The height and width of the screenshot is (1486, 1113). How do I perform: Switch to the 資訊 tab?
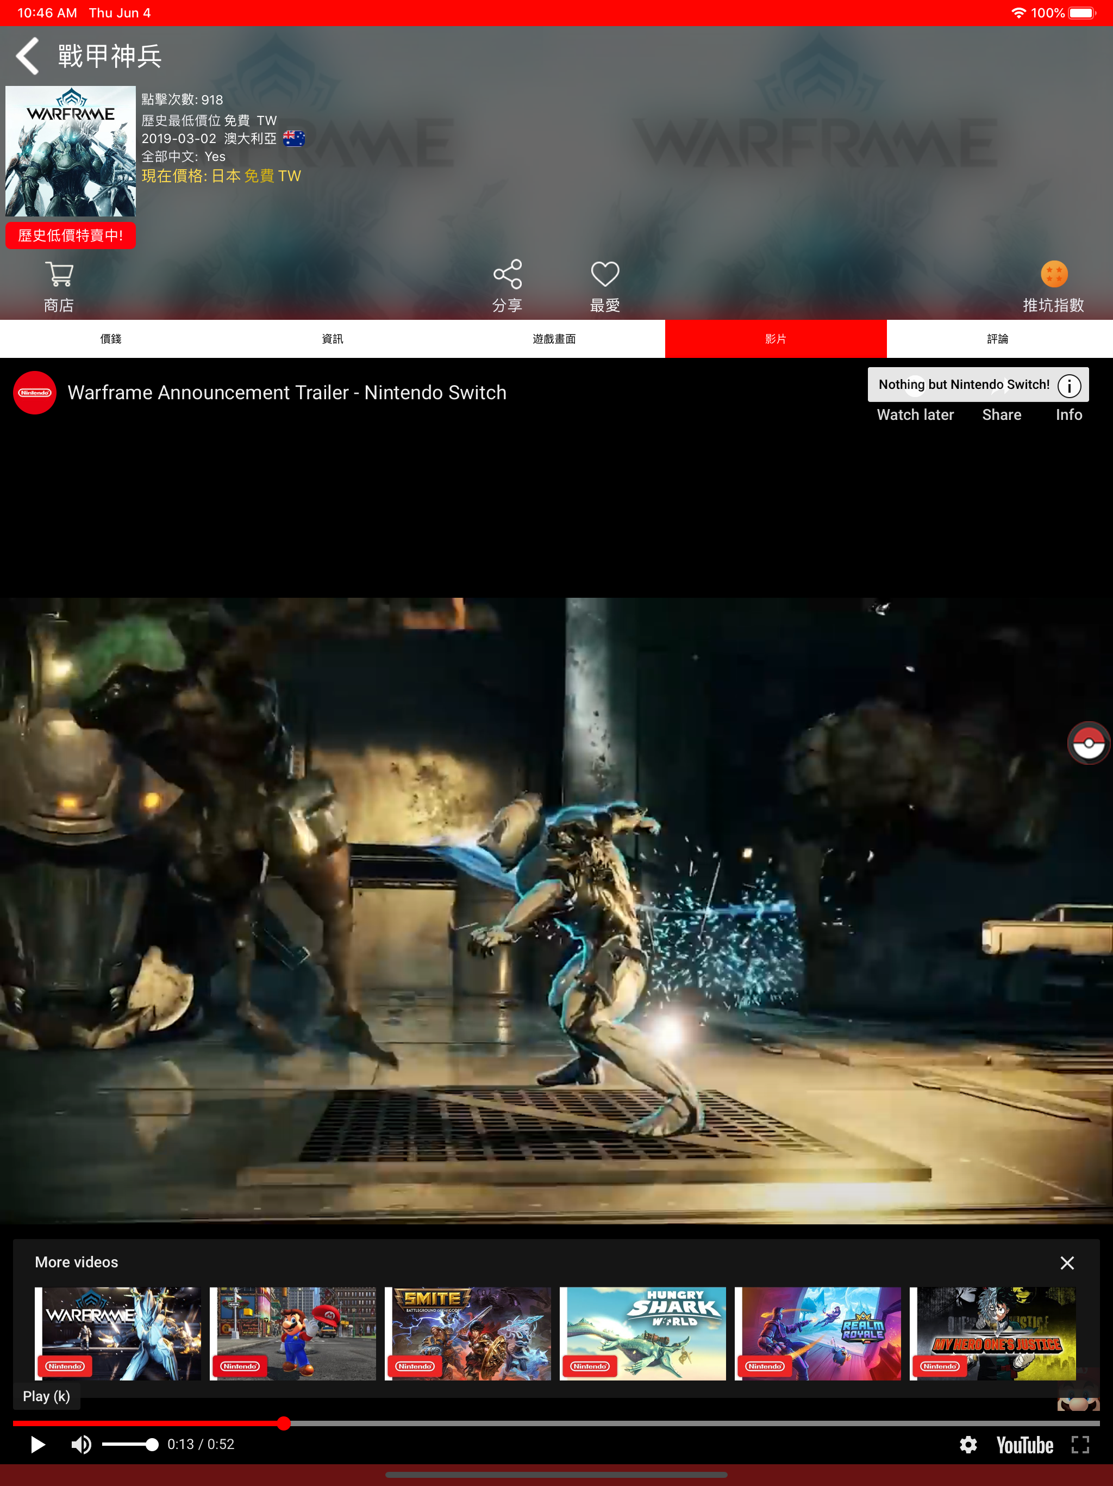tap(332, 339)
